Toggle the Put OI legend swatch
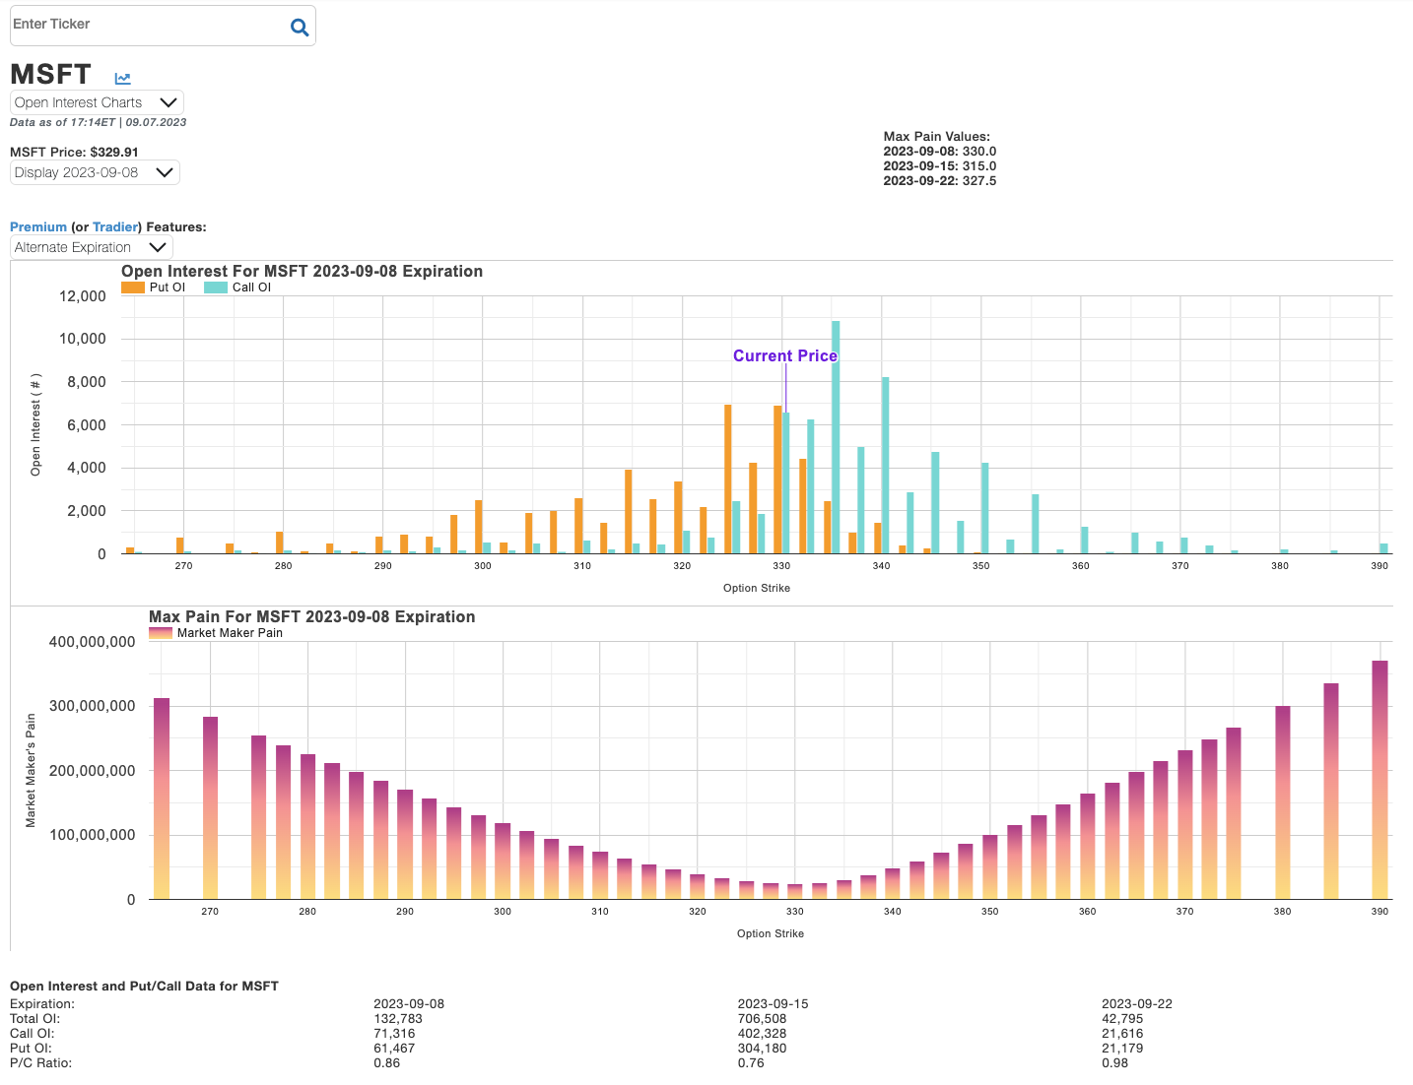 [x=133, y=287]
